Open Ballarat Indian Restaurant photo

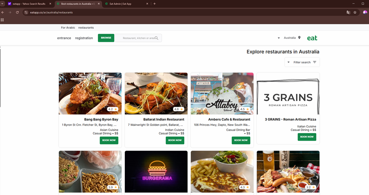(x=156, y=94)
